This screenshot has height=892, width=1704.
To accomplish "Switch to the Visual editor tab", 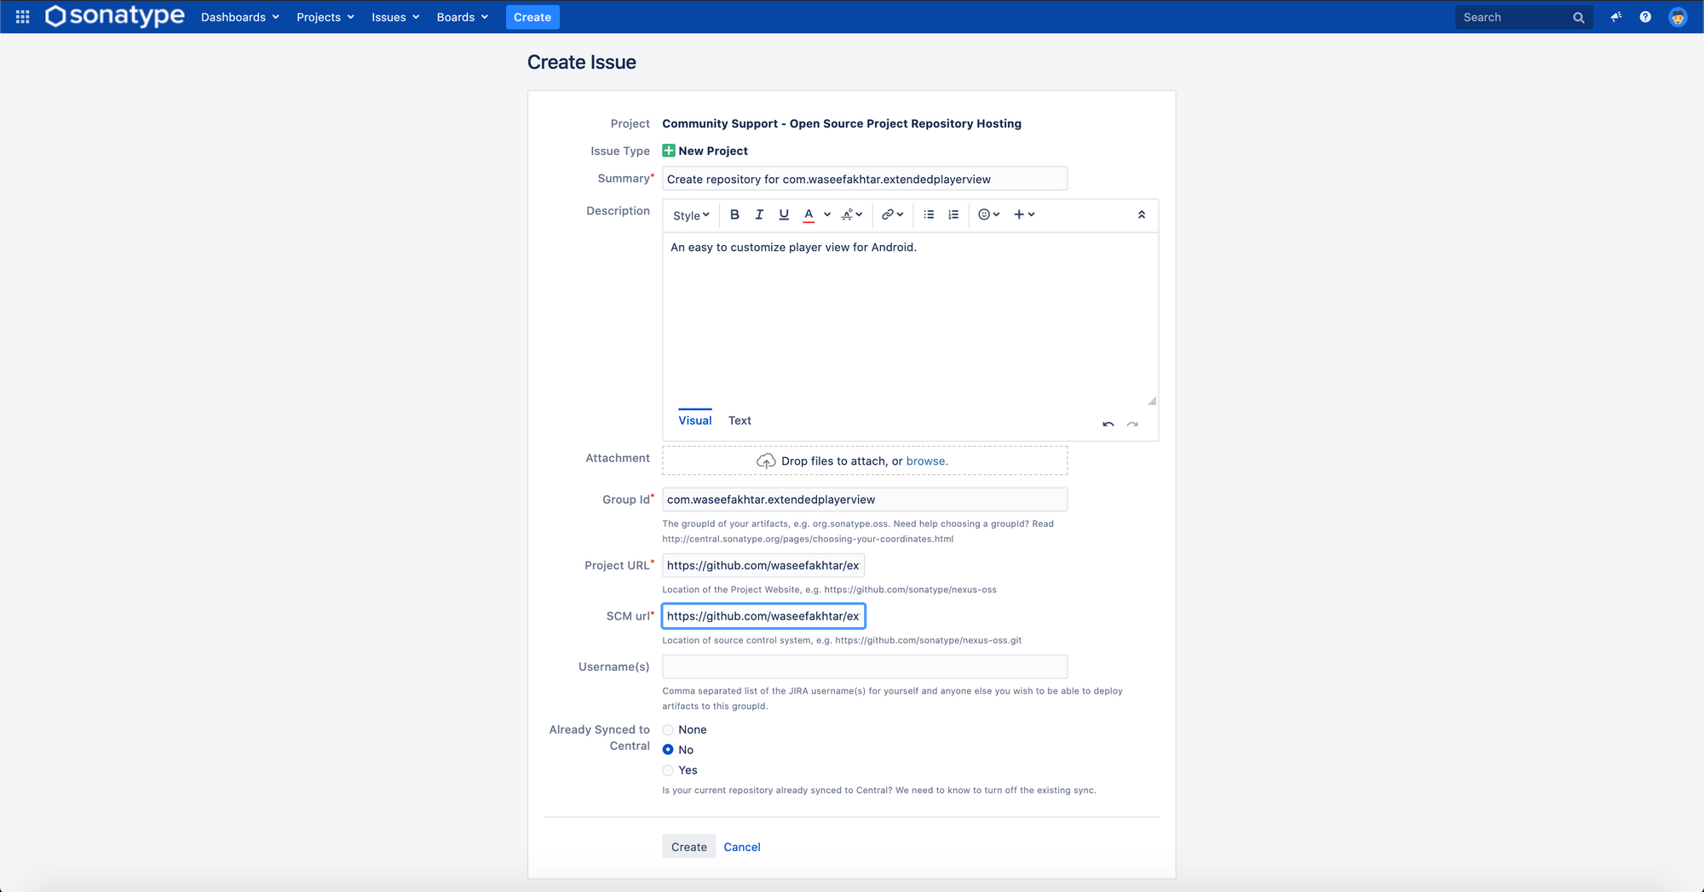I will (695, 420).
